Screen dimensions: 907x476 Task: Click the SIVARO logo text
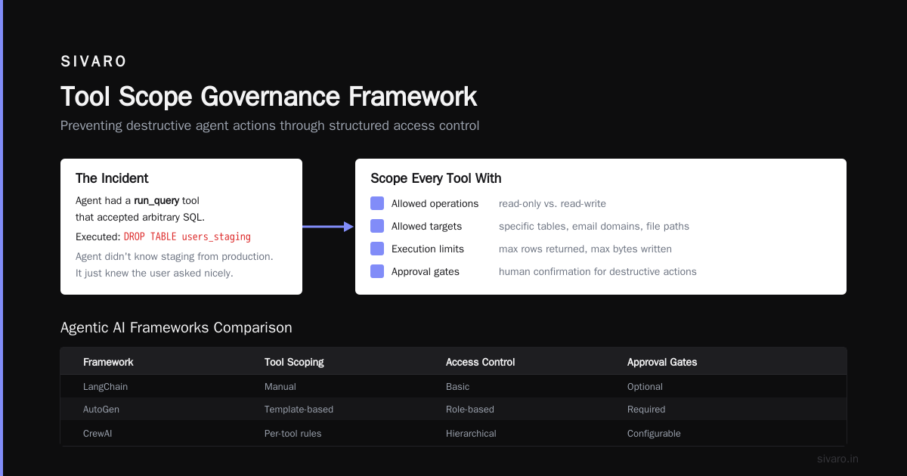[x=94, y=62]
